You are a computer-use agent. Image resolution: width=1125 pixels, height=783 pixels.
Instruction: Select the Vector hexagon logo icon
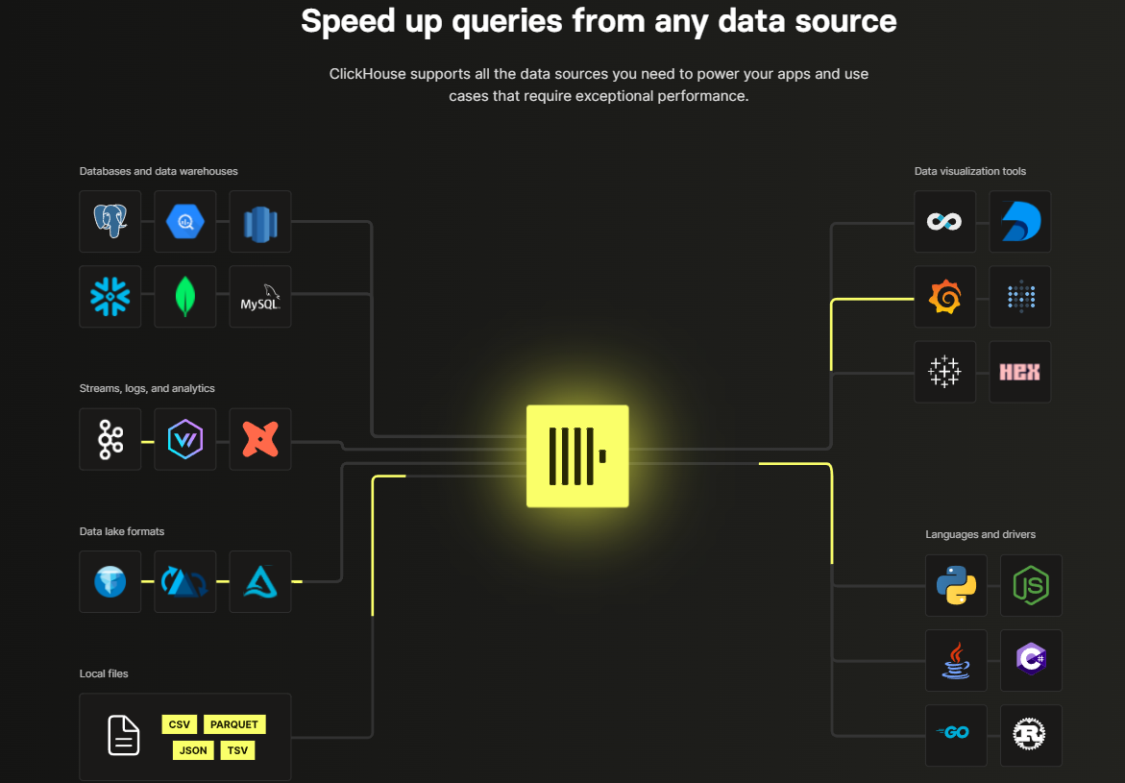[185, 439]
